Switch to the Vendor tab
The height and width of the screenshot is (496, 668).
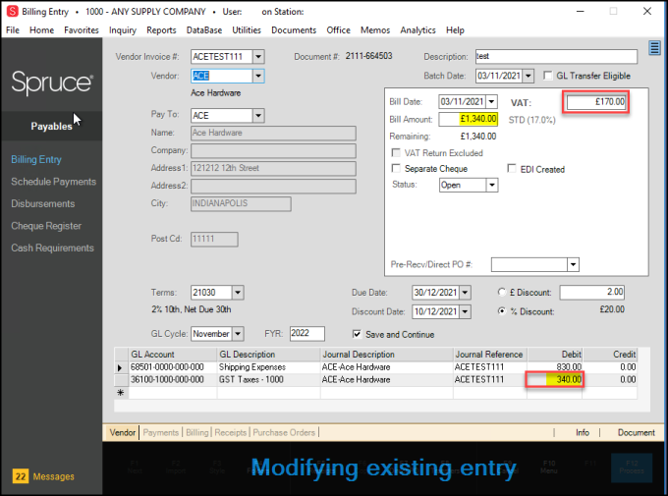coord(122,432)
